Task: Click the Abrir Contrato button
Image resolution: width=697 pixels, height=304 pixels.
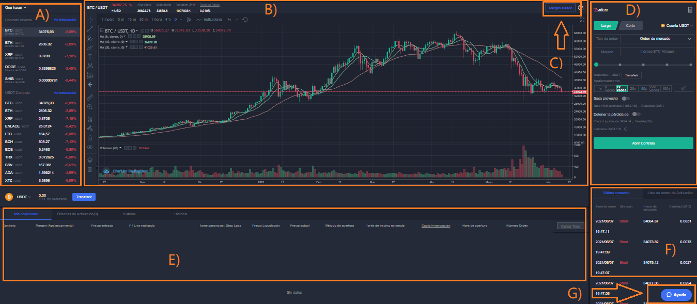Action: point(643,143)
